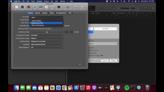Open Recording preferences pane icon
Viewport: 164px width, 92px height.
29,7
